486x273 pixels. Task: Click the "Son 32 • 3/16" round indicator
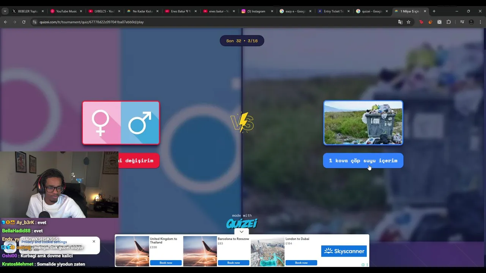coord(242,41)
